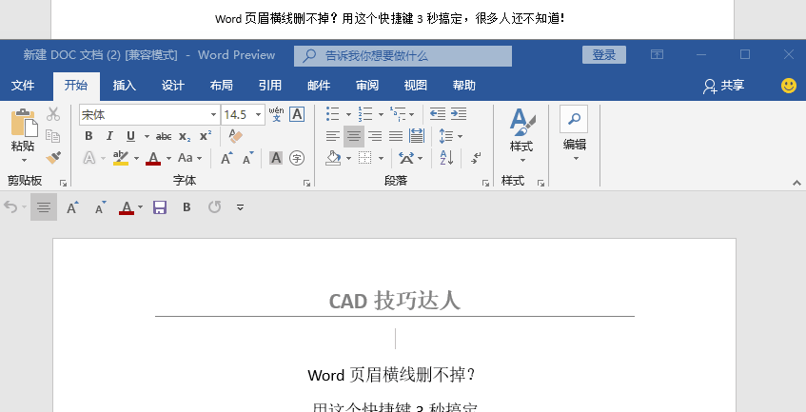Image resolution: width=806 pixels, height=412 pixels.
Task: Click the distributed alignment icon
Action: tap(417, 136)
